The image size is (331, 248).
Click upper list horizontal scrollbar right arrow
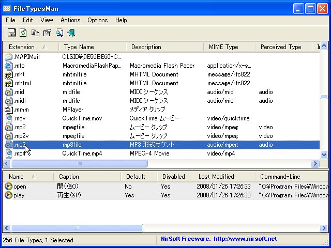315,163
